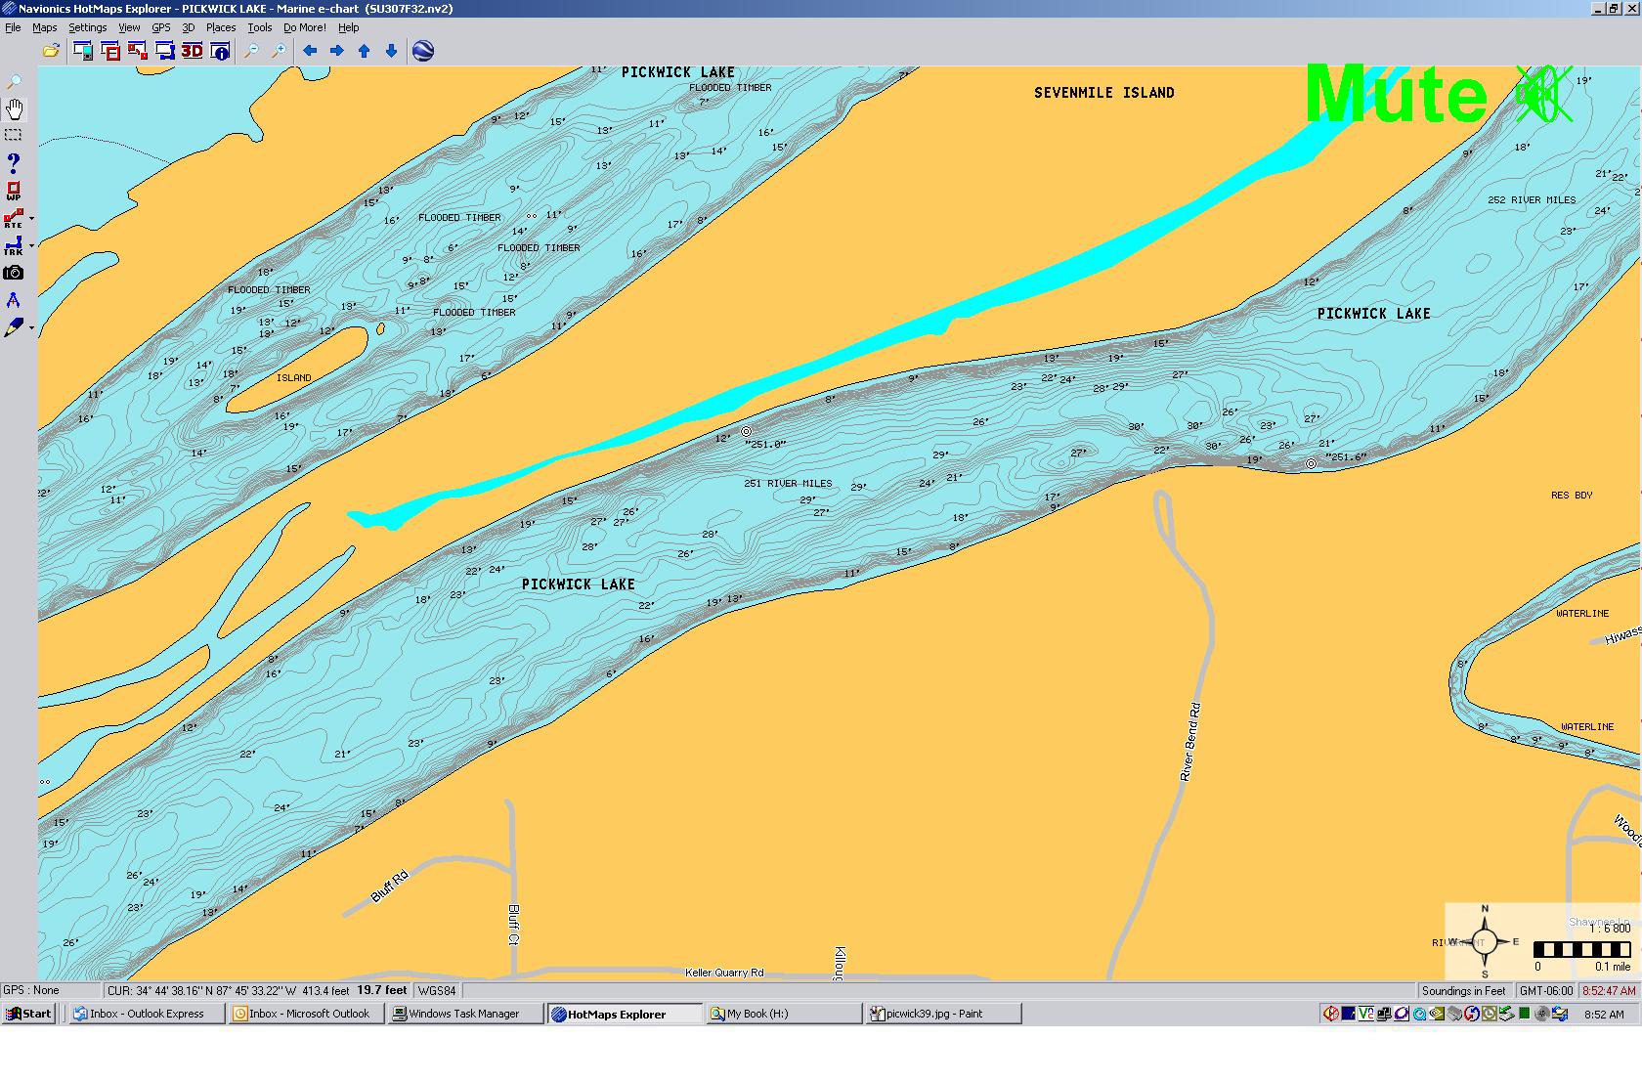This screenshot has width=1642, height=1082.
Task: Click the 3D view toolbar button
Action: coord(192,51)
